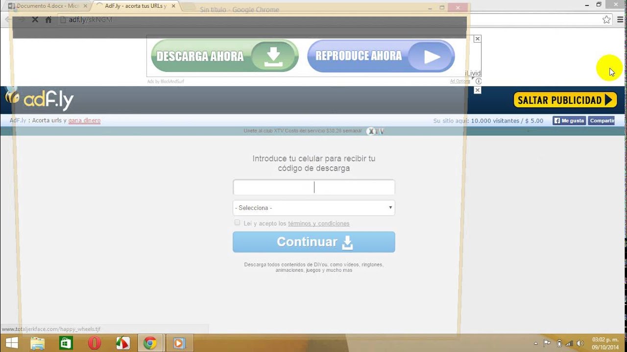Click the network signal tray icon
627x352 pixels.
click(x=569, y=343)
